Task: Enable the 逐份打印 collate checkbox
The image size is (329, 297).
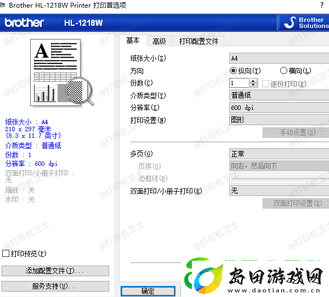Action: pos(265,83)
